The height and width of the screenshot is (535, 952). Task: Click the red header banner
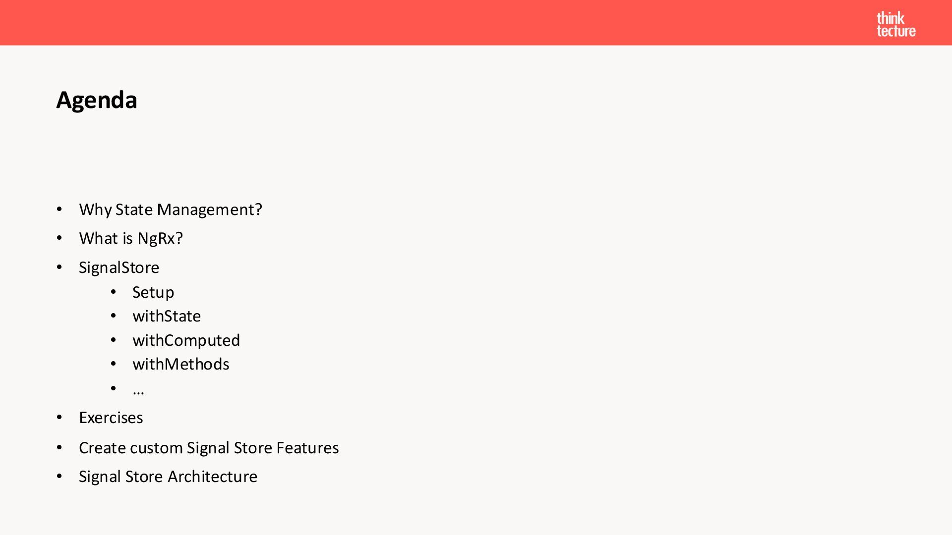476,23
